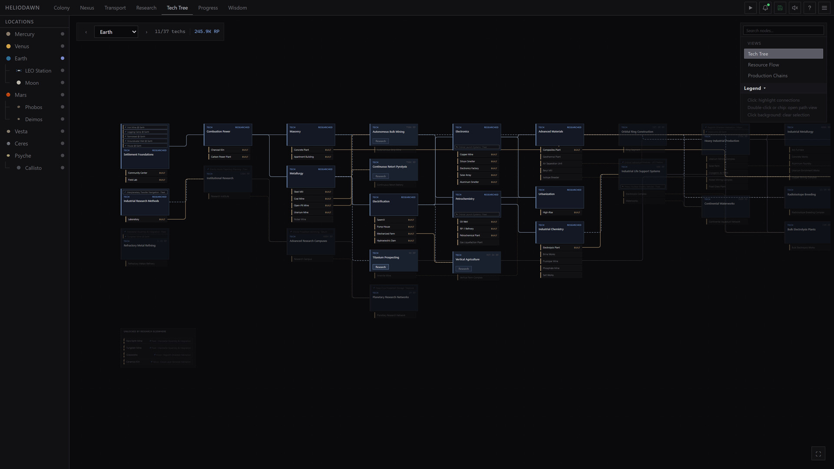This screenshot has width=834, height=469.
Task: Toggle the status dot for Mercury
Action: (x=63, y=34)
